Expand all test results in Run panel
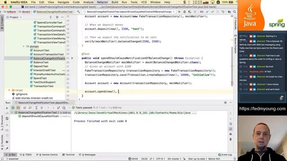 pyautogui.click(x=36, y=108)
